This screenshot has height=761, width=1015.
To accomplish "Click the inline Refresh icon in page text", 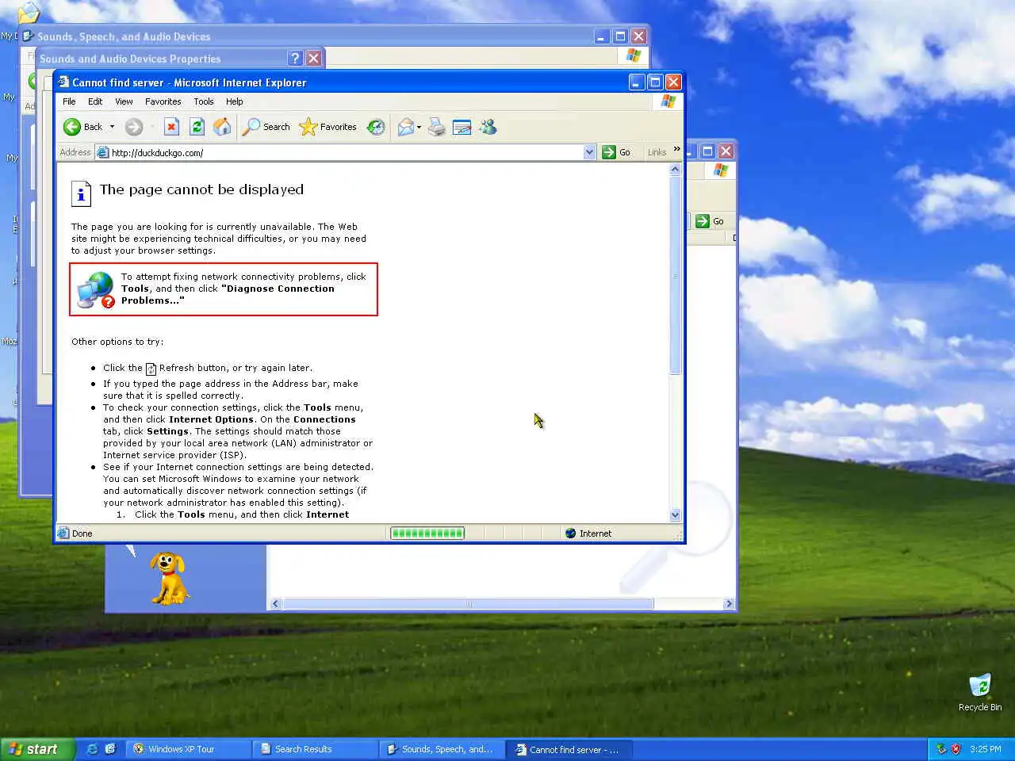I will [151, 369].
